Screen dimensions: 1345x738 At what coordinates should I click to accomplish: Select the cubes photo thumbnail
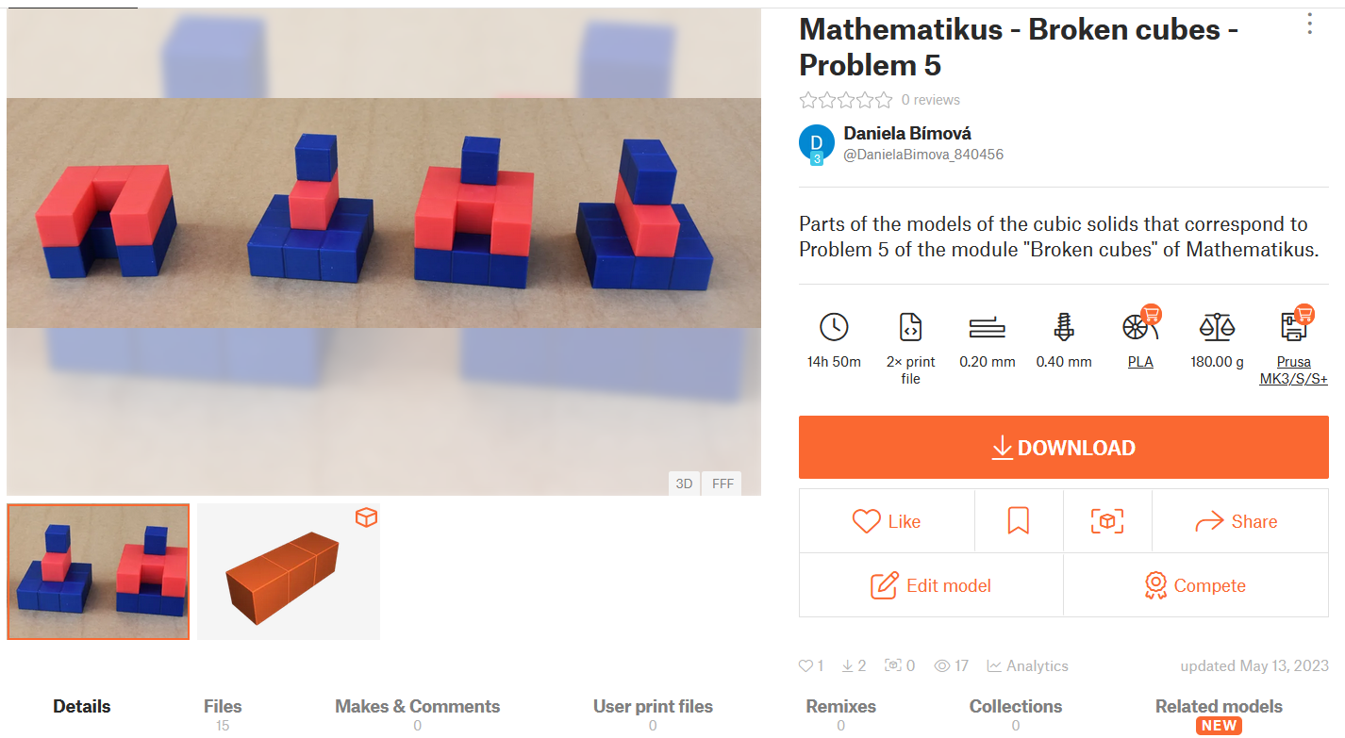point(98,571)
